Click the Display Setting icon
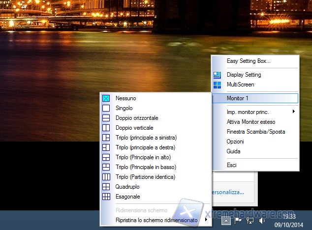Viewport: 312px width, 230px height. click(x=217, y=75)
